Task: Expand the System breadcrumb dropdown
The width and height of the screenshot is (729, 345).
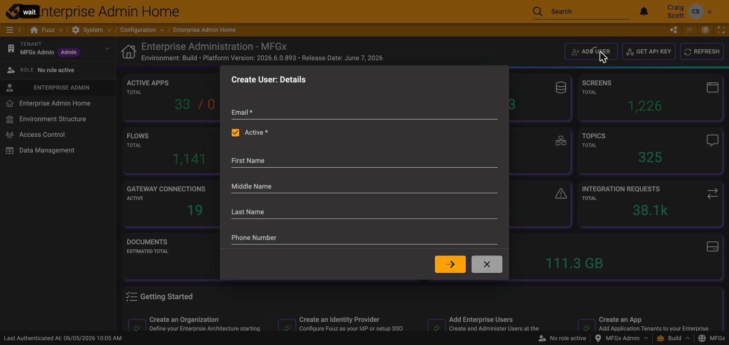Action: pyautogui.click(x=109, y=30)
